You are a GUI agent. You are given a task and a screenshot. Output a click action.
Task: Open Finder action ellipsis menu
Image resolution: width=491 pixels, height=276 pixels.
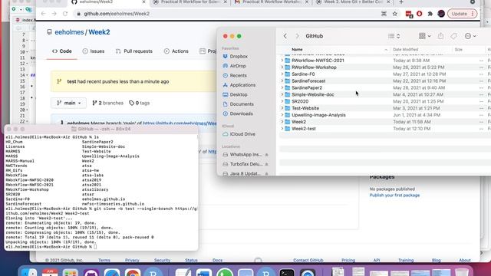(470, 36)
